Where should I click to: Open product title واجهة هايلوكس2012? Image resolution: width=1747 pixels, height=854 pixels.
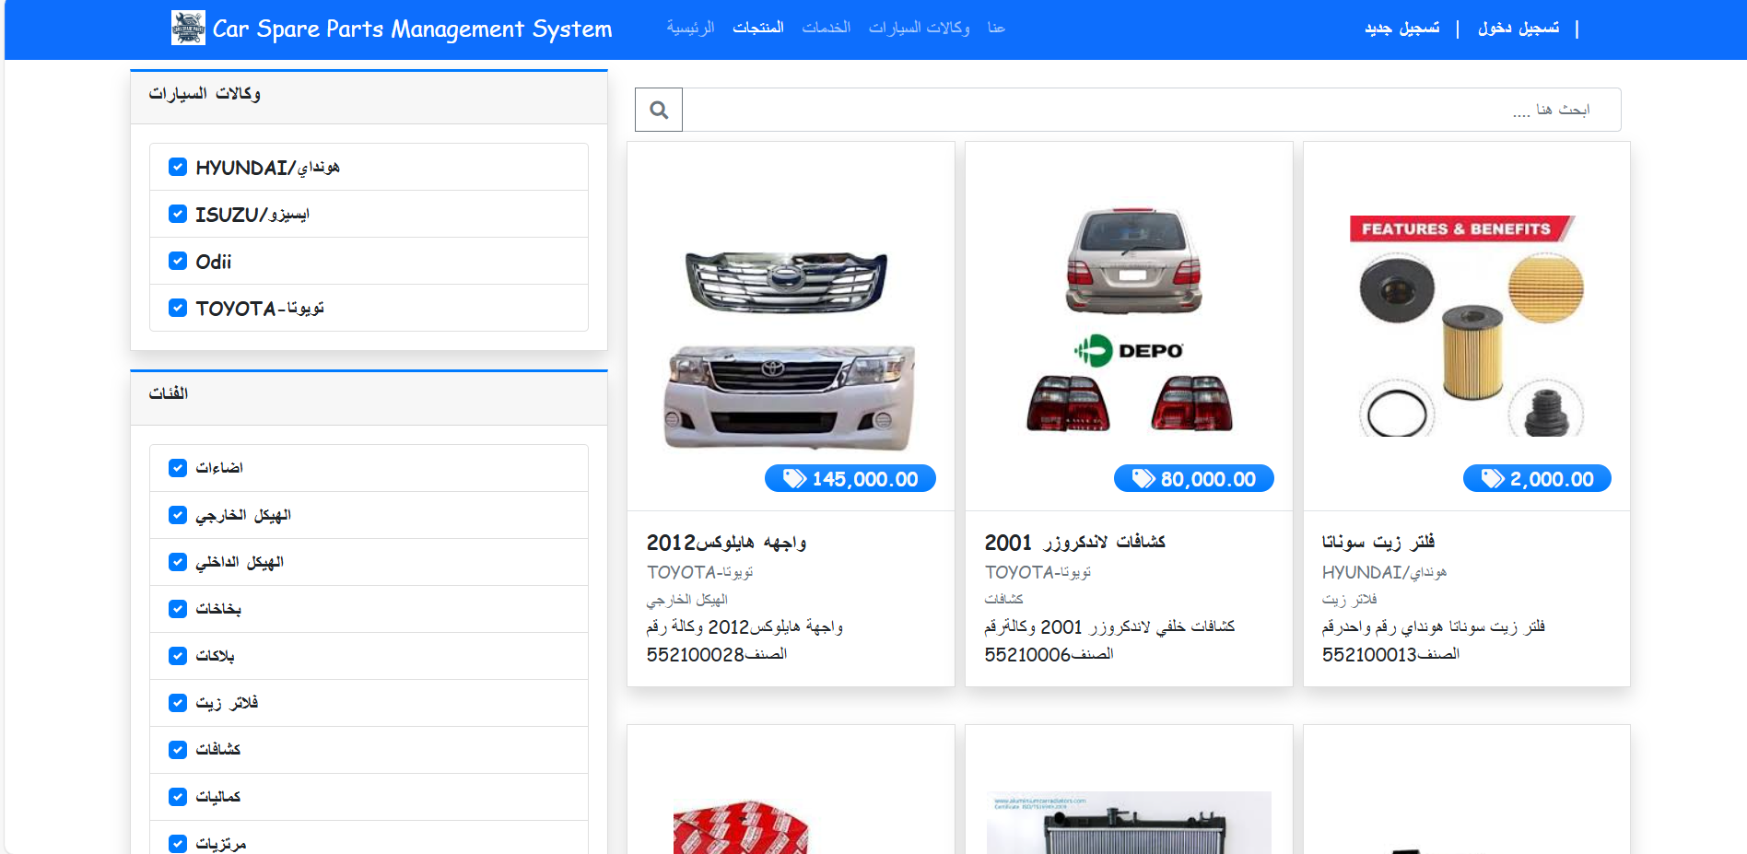pyautogui.click(x=726, y=543)
